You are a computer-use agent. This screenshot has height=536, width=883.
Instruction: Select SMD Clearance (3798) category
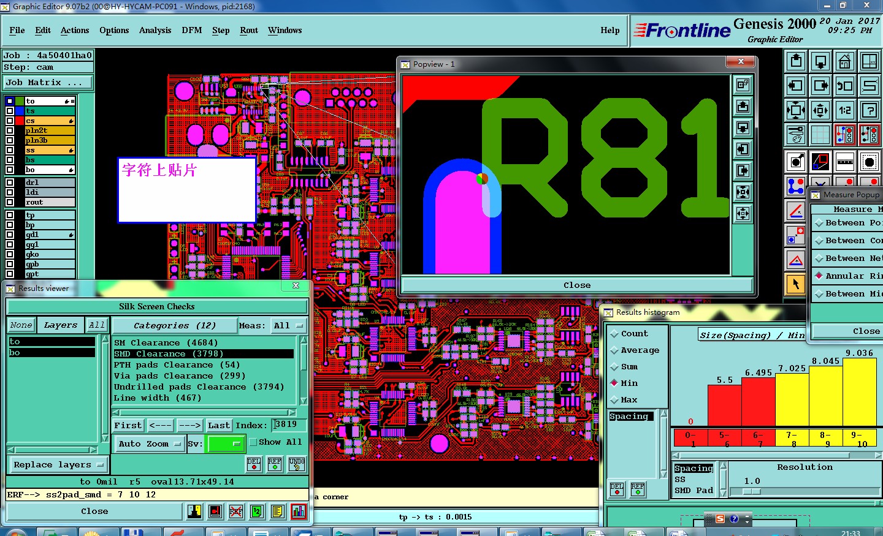click(x=204, y=354)
